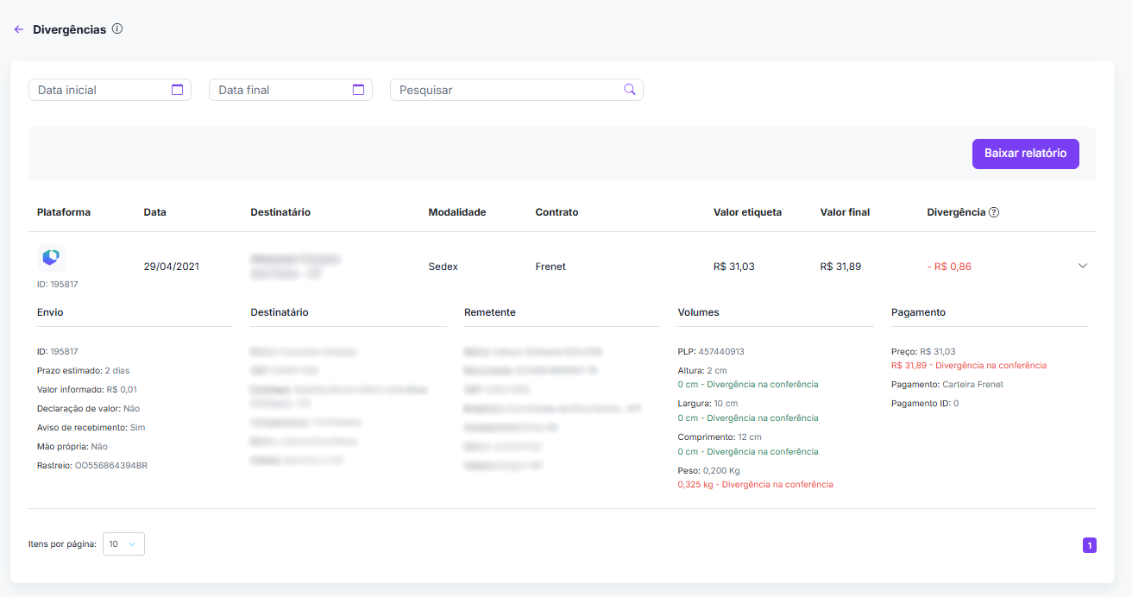1132x597 pixels.
Task: Click the tracking code OO556864394BR
Action: [110, 466]
